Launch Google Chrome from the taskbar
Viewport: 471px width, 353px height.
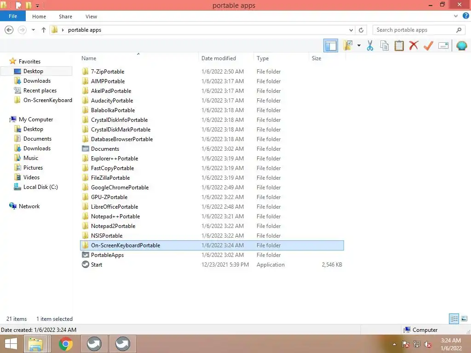(x=65, y=344)
